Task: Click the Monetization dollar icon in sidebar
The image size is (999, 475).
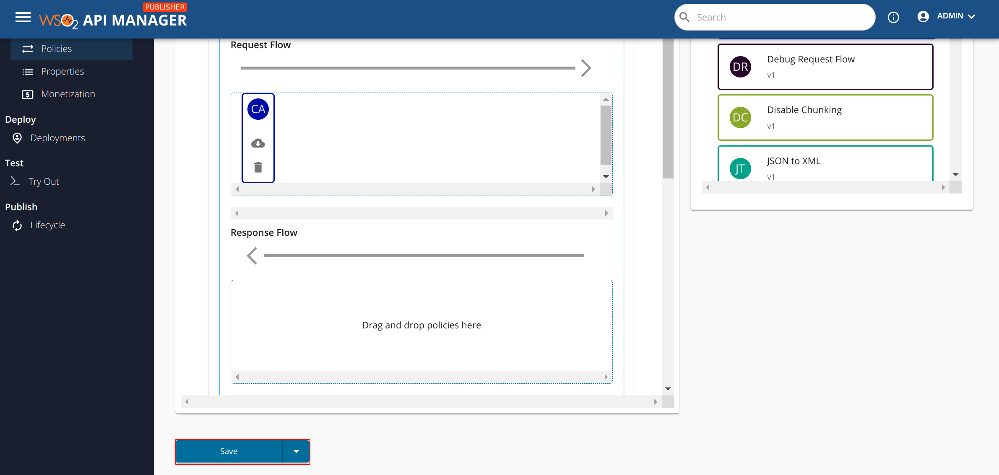Action: pyautogui.click(x=27, y=94)
